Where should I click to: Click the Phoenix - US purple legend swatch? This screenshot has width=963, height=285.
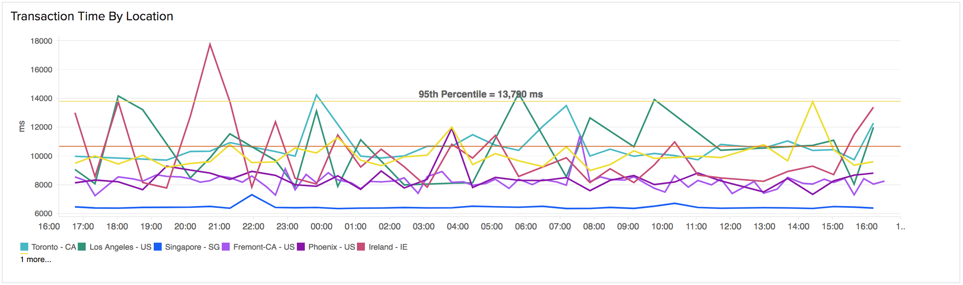tap(301, 247)
